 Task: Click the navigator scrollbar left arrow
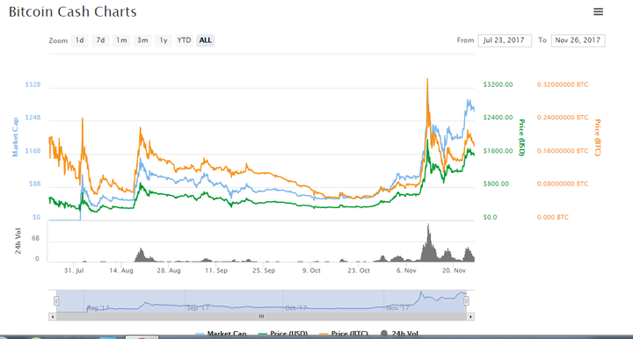52,317
